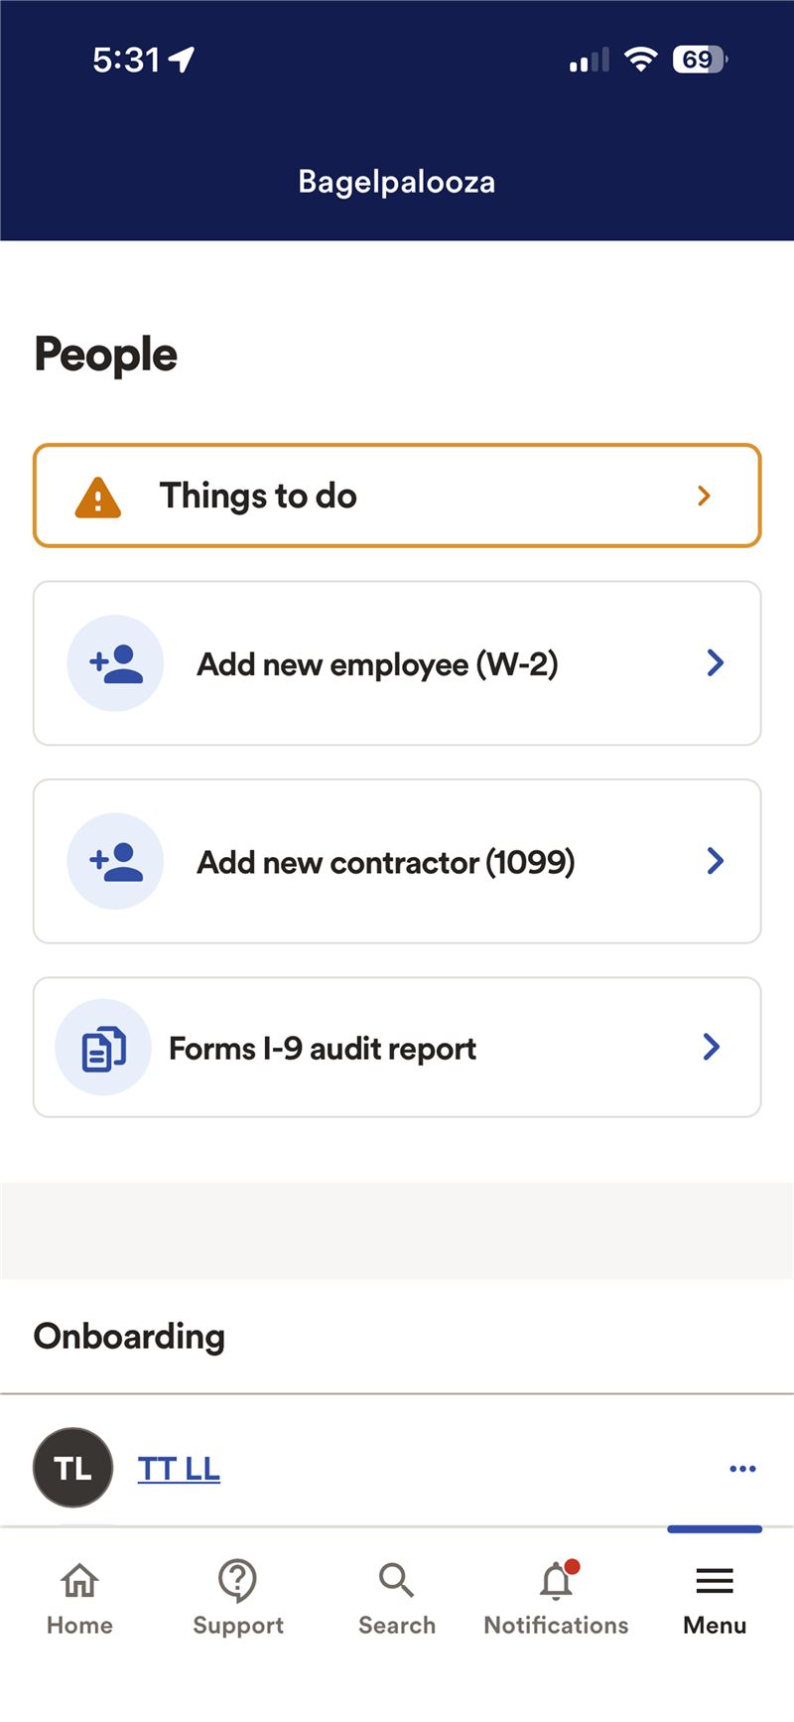Open the three-dot options for TT LL

pos(742,1469)
